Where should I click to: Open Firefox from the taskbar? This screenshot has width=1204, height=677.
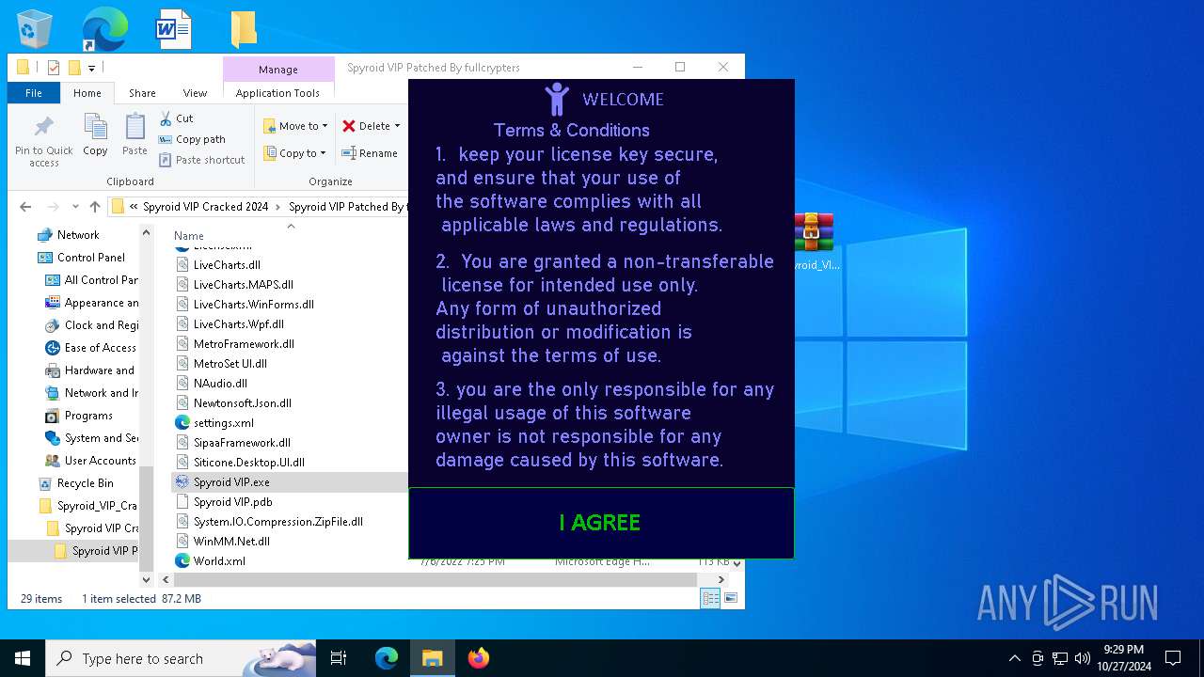click(x=479, y=658)
